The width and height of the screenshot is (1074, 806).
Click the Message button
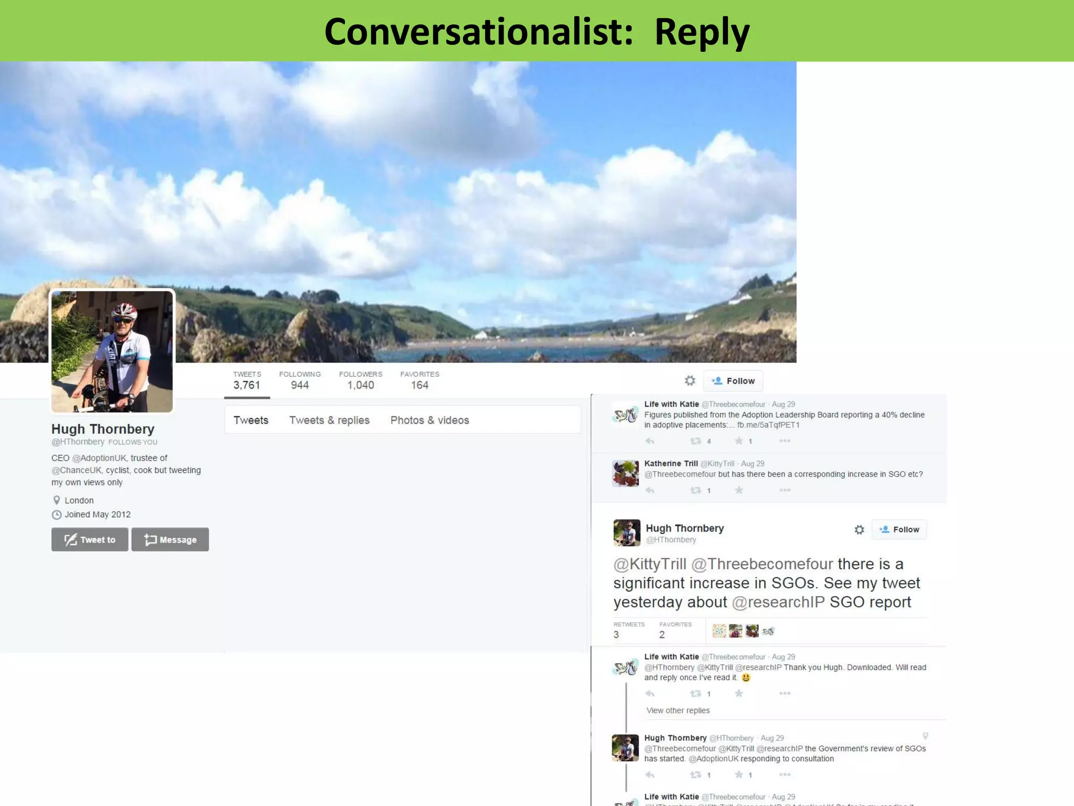click(x=170, y=539)
